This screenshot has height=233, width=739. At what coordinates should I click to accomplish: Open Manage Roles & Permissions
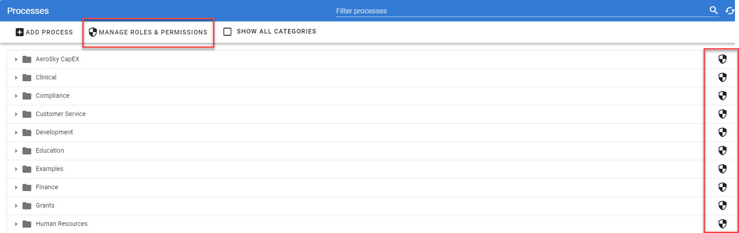[x=148, y=32]
